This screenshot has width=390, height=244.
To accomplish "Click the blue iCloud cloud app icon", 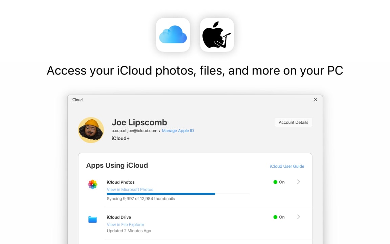I will coord(173,35).
